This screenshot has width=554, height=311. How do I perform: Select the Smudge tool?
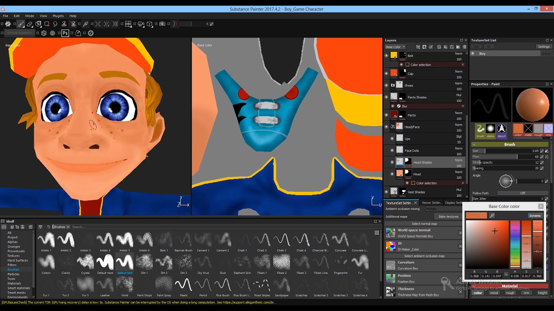pos(55,24)
